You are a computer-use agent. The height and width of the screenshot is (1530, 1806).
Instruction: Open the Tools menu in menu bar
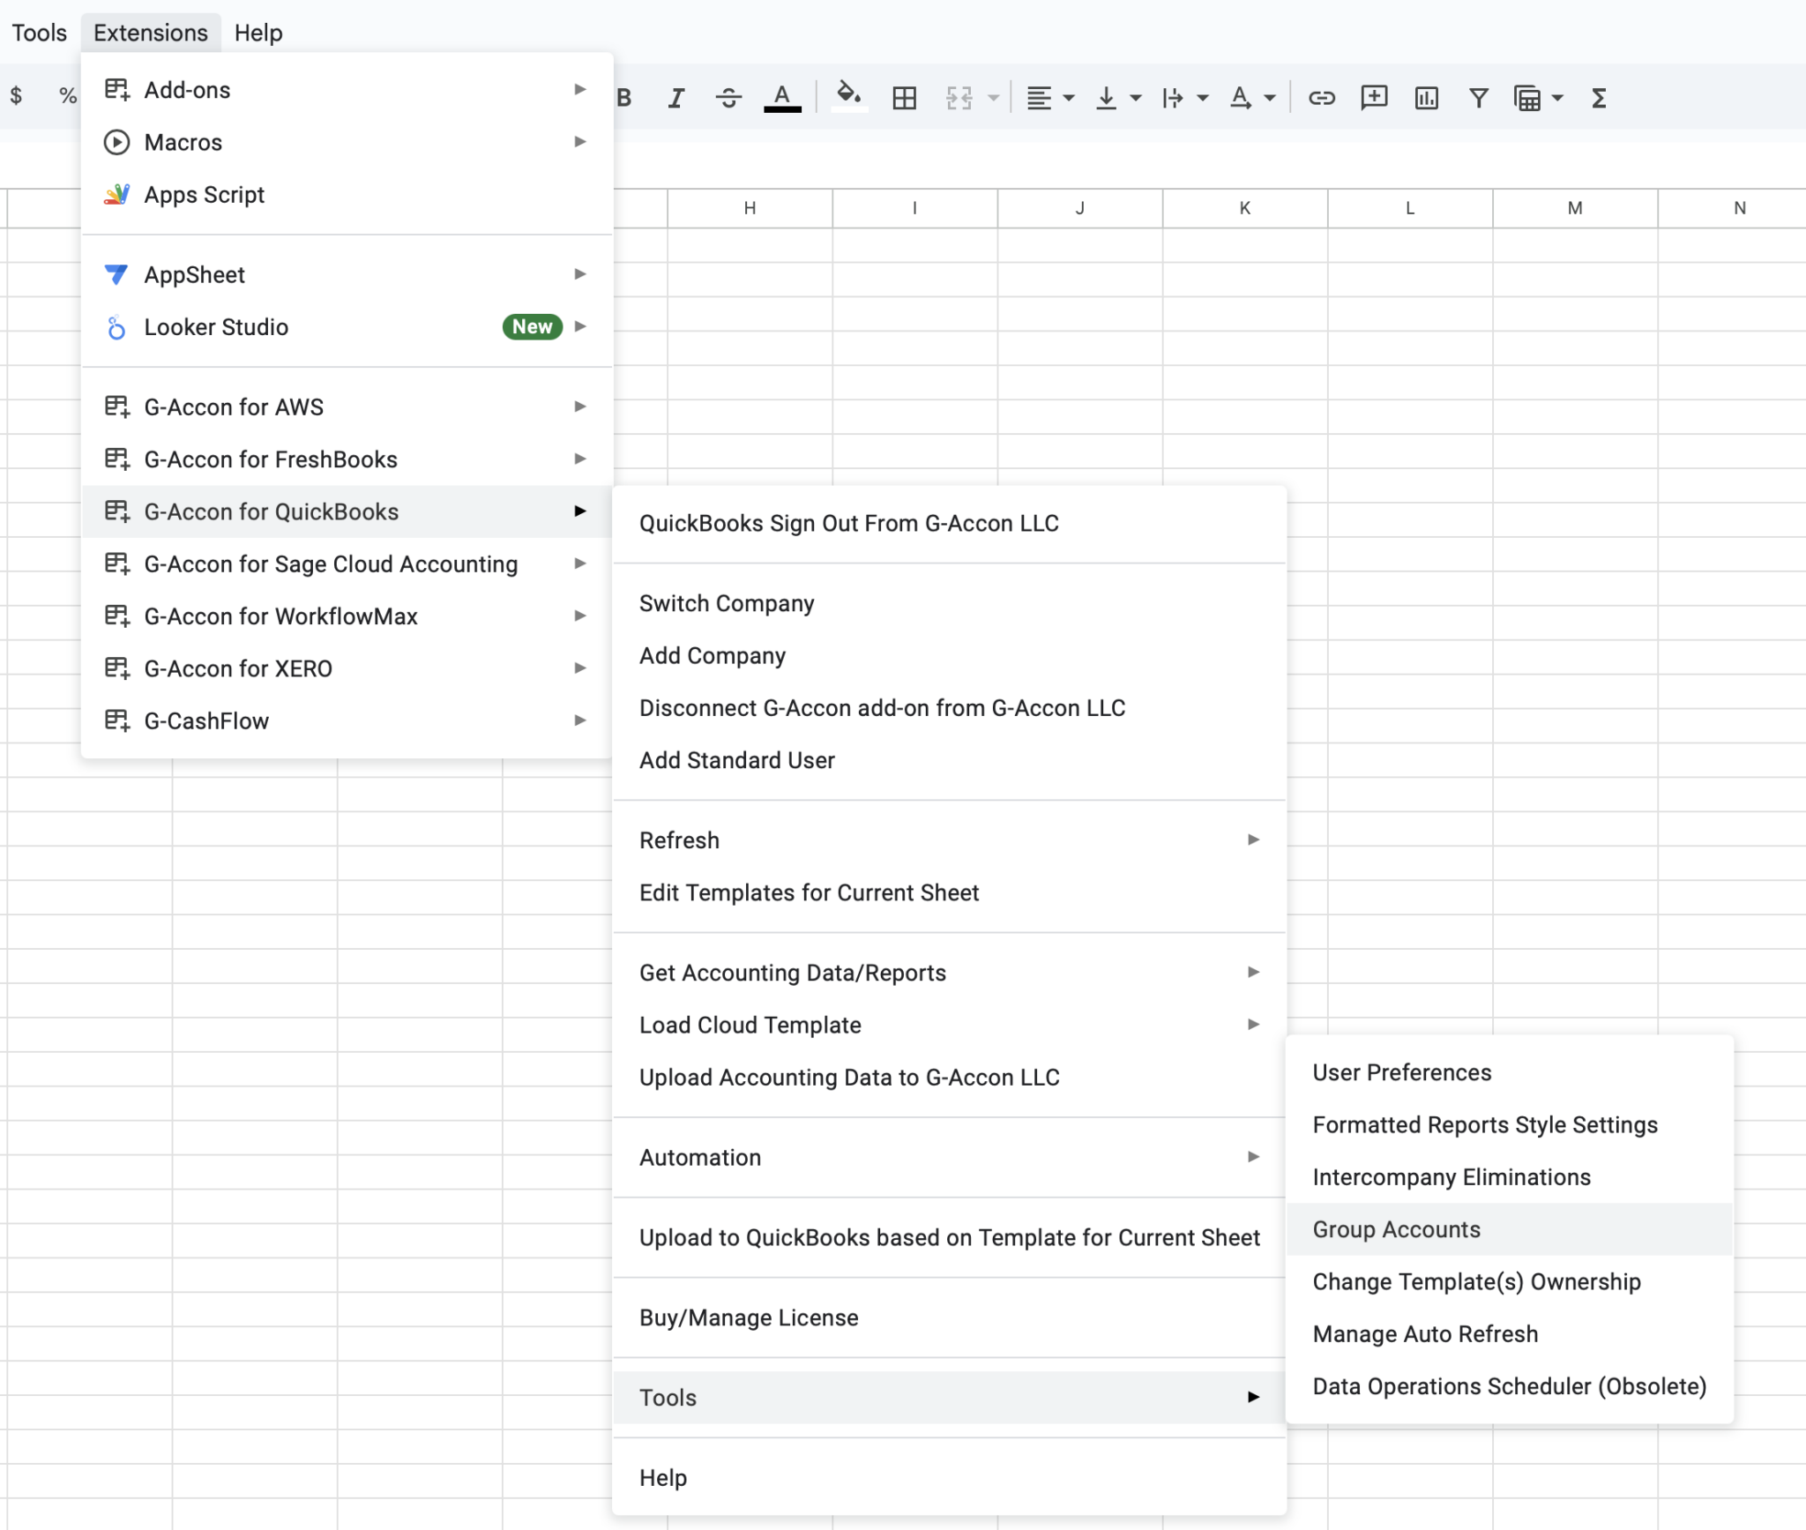click(x=39, y=33)
